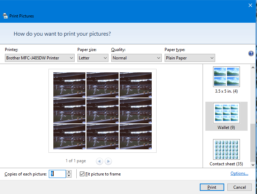257x194 pixels.
Task: Go to the previous page arrow
Action: click(99, 161)
